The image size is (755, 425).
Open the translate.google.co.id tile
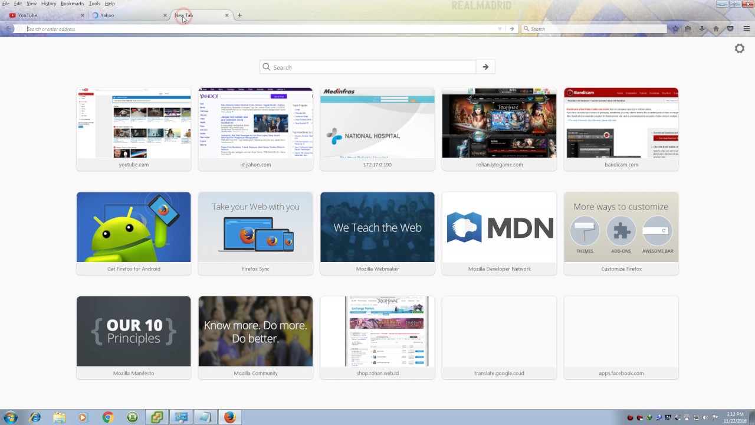click(500, 338)
